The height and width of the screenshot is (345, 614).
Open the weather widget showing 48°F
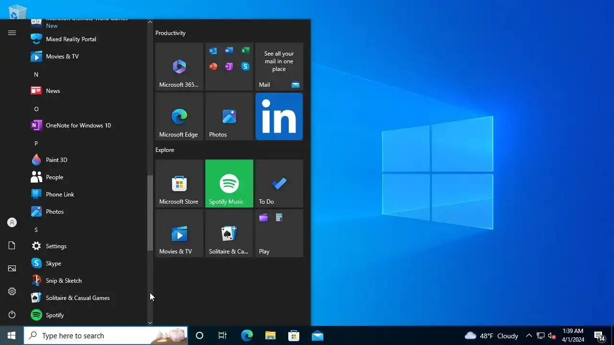(x=492, y=335)
